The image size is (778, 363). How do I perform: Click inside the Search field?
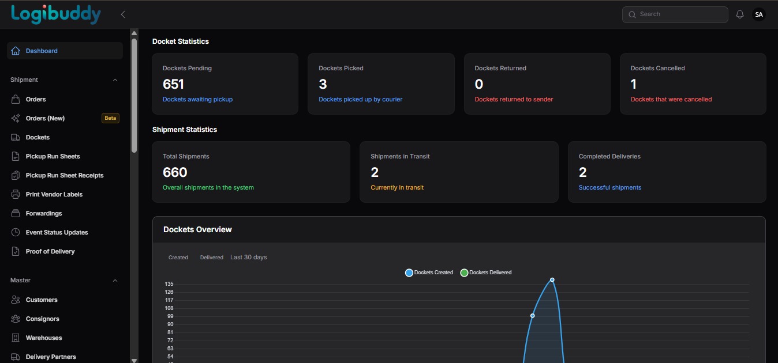coord(674,14)
